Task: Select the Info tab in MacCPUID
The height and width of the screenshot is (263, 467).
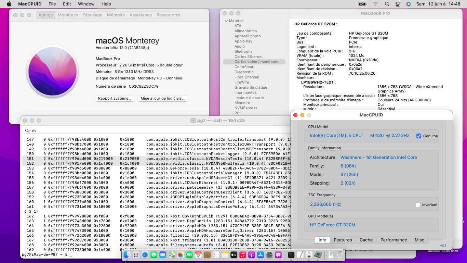Action: click(x=322, y=240)
